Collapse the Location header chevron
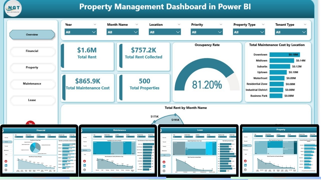 tap(179, 24)
